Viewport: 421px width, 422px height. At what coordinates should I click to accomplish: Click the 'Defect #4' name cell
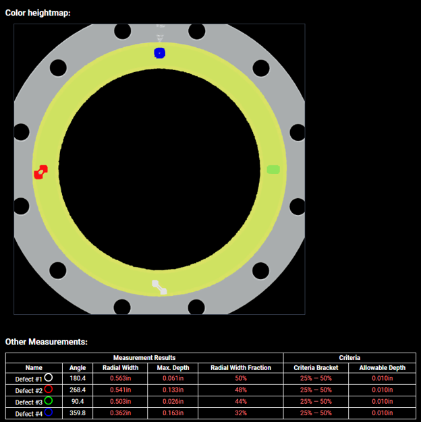(x=34, y=413)
